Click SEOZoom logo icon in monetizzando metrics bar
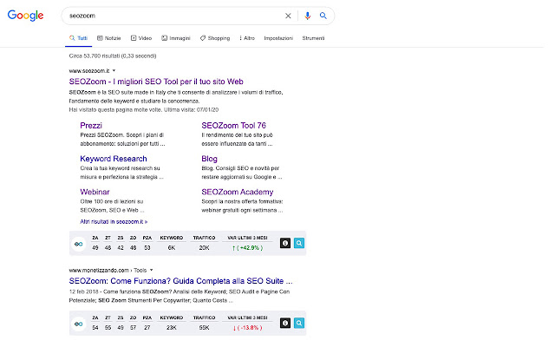Image resolution: width=555 pixels, height=347 pixels. point(79,324)
